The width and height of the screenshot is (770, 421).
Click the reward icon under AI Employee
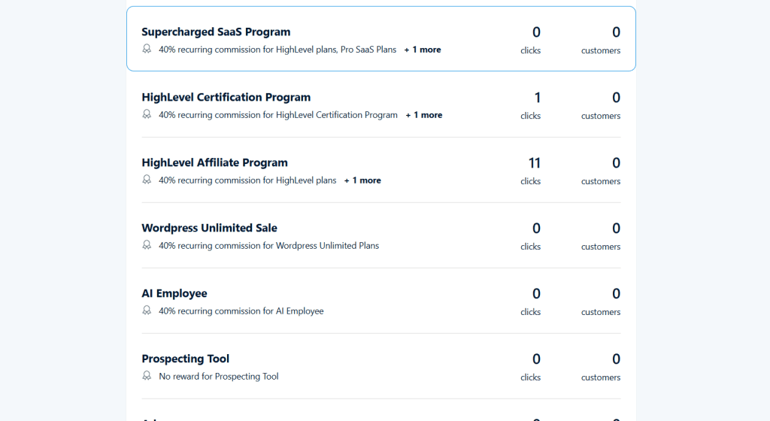pyautogui.click(x=147, y=310)
